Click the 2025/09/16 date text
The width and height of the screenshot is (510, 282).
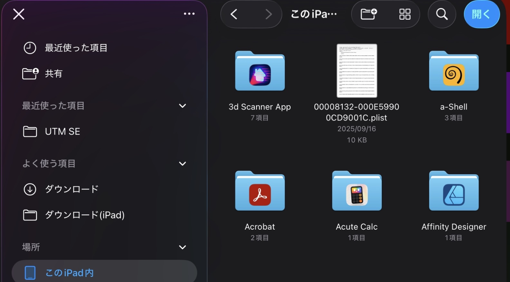pyautogui.click(x=357, y=129)
